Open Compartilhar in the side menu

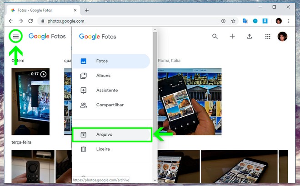coord(111,105)
